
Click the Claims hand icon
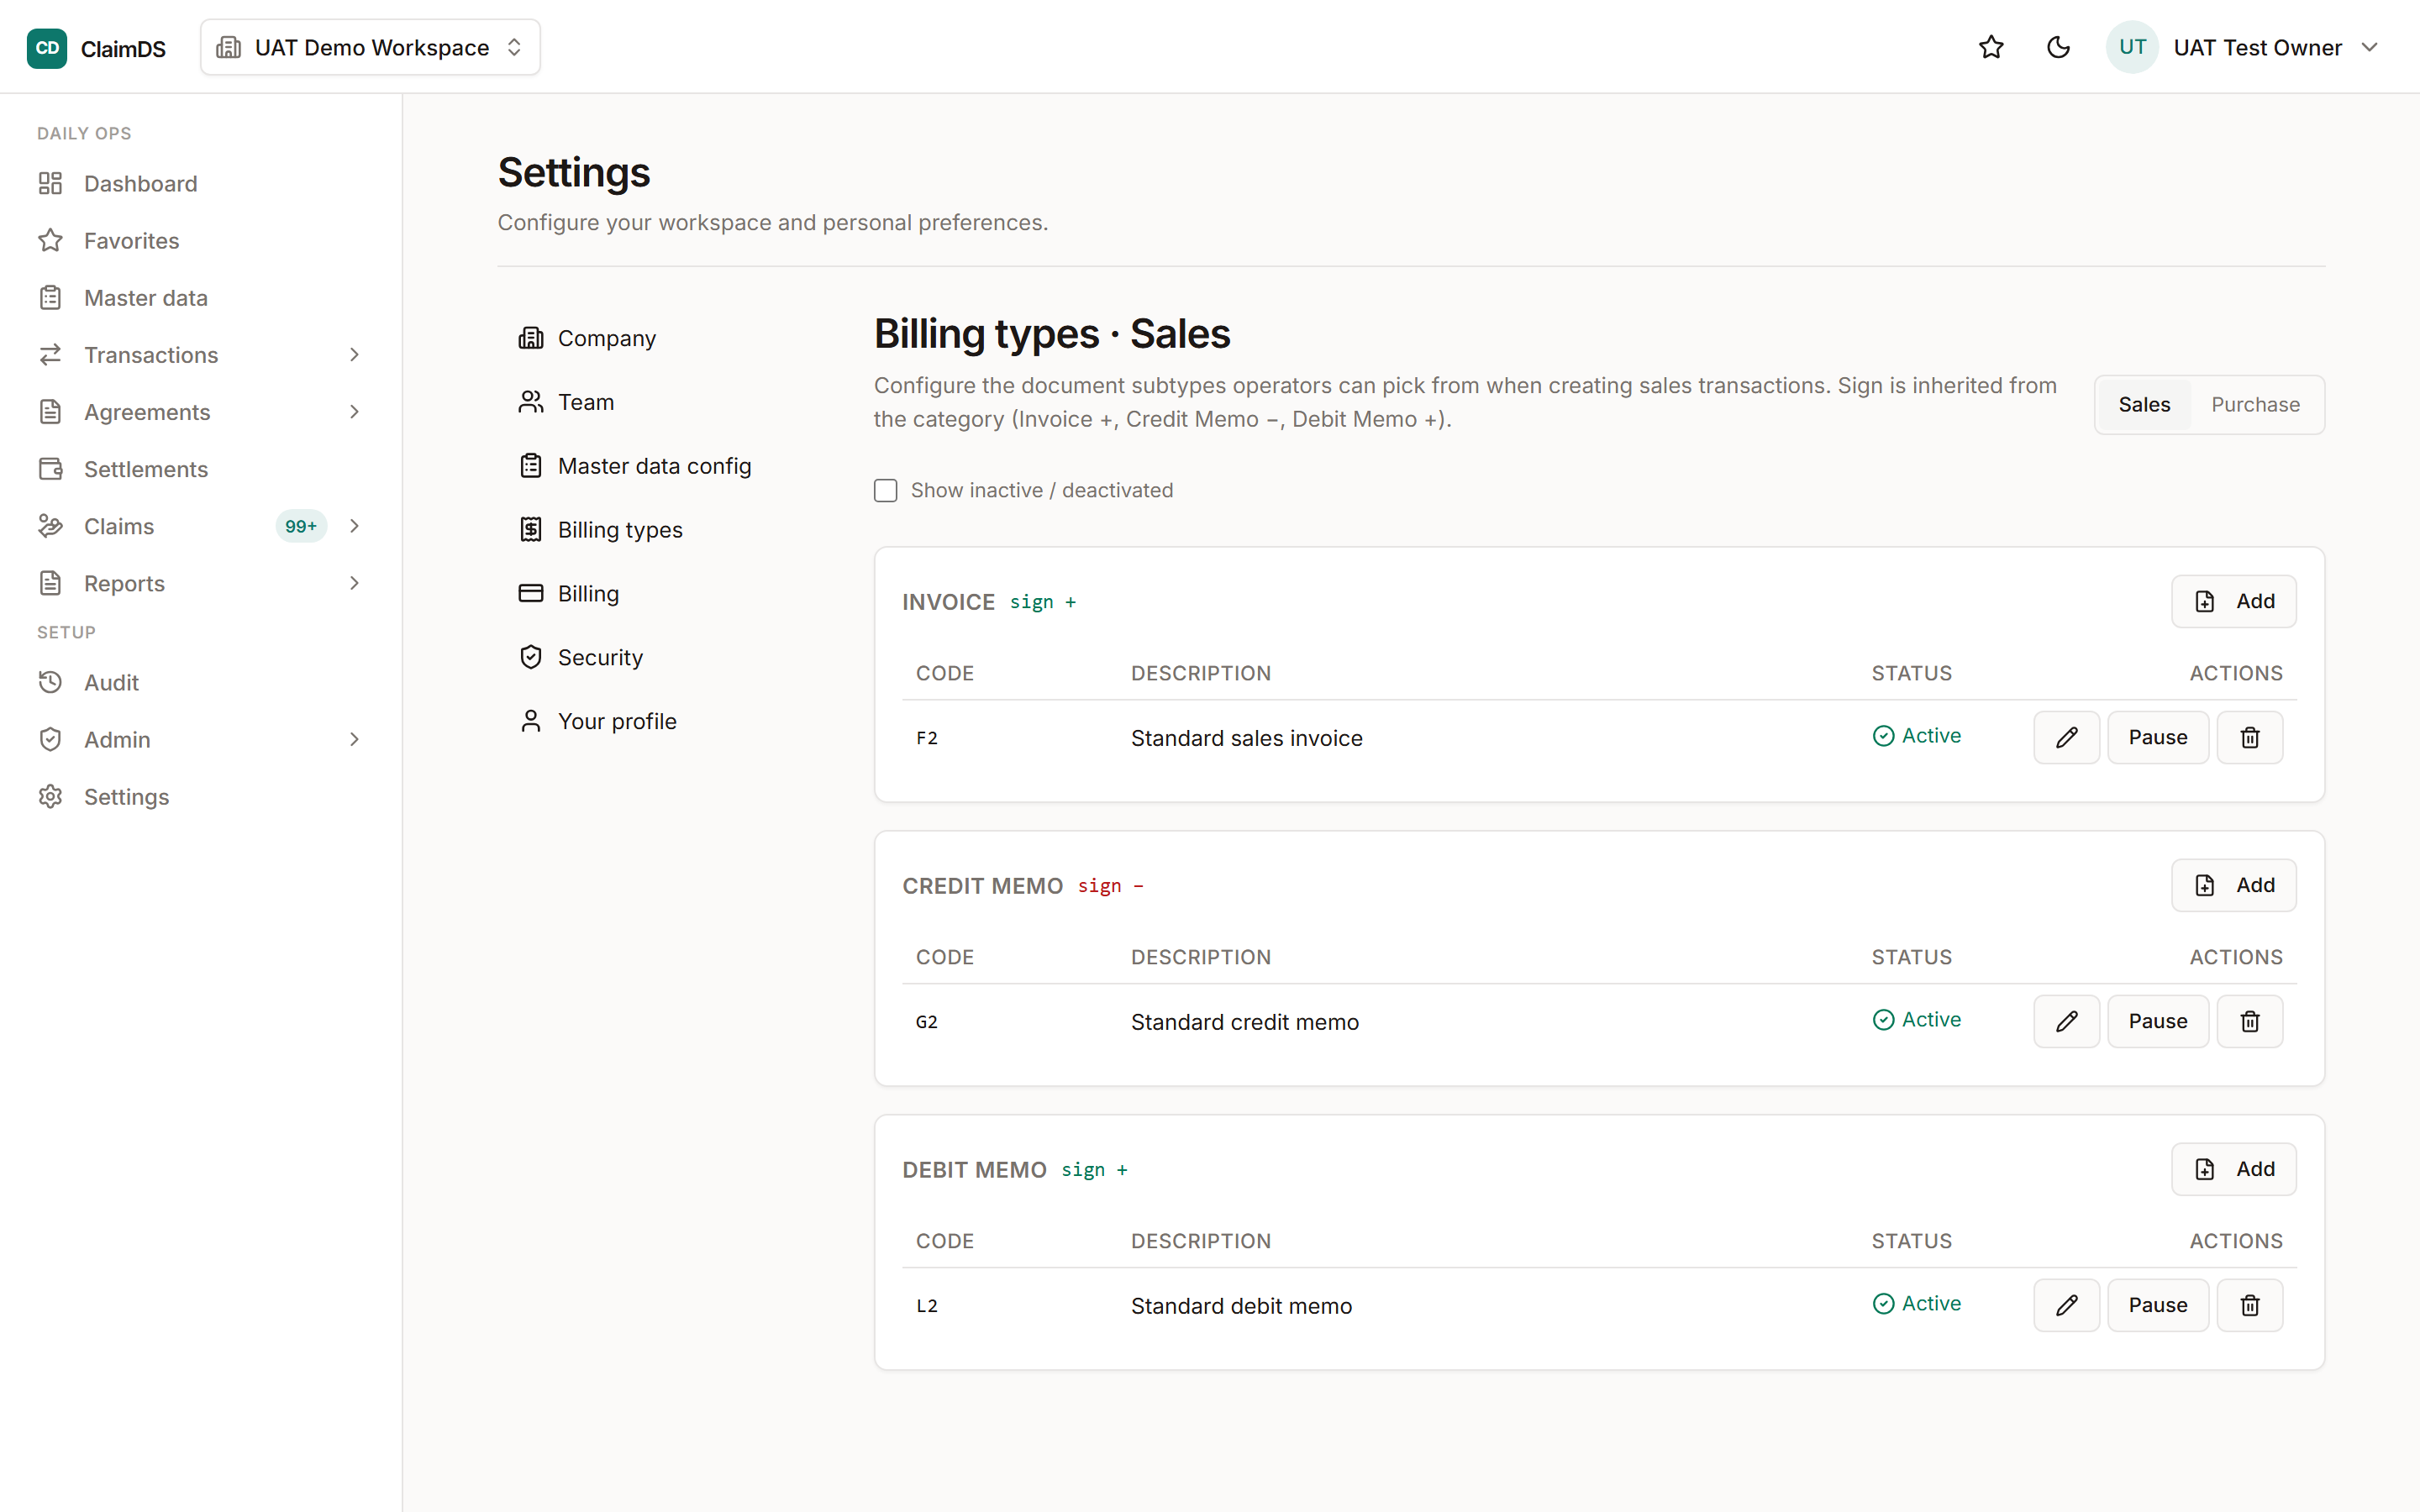click(51, 526)
